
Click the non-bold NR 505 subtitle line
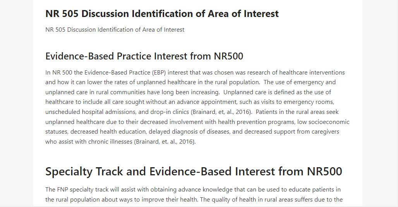pyautogui.click(x=115, y=30)
